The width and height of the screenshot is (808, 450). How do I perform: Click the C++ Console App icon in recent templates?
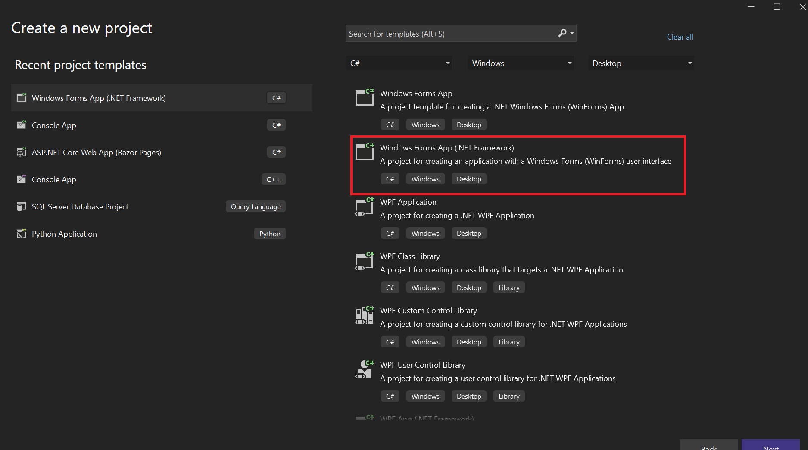pyautogui.click(x=21, y=179)
